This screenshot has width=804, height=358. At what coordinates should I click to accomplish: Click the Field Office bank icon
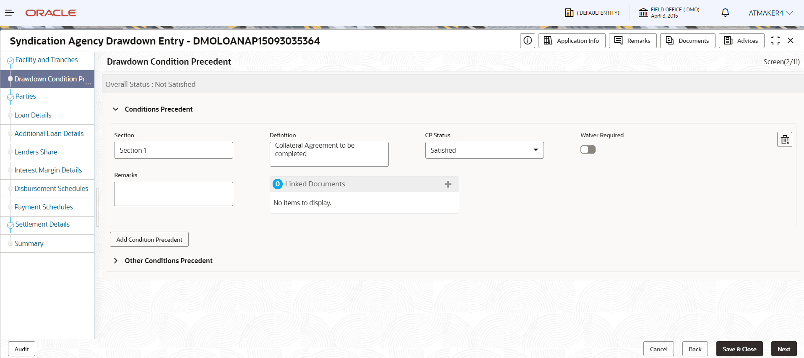click(643, 13)
